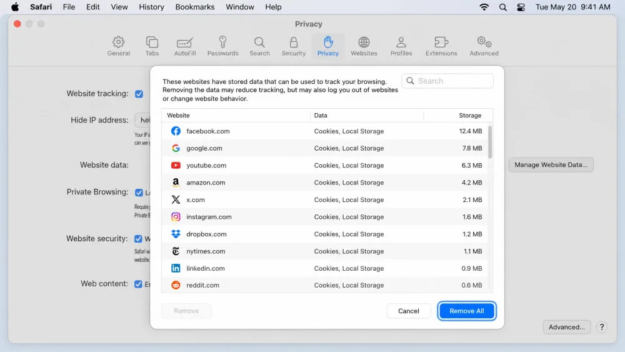Toggle the Web content checkbox

[138, 284]
